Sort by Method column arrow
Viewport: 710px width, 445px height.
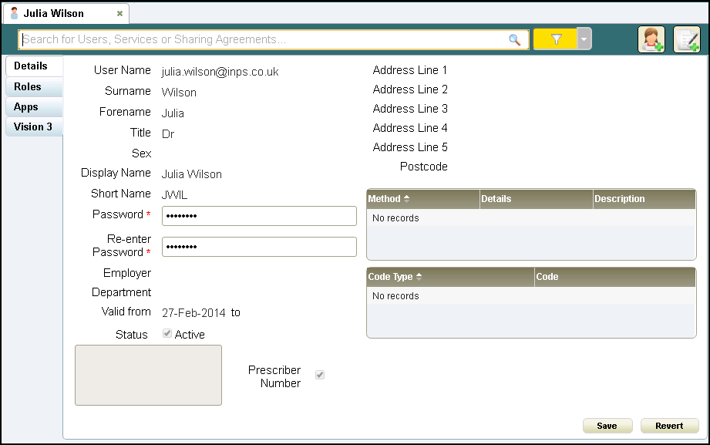point(406,199)
